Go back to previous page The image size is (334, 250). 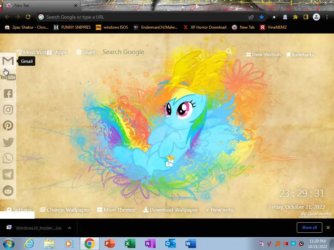point(7,17)
